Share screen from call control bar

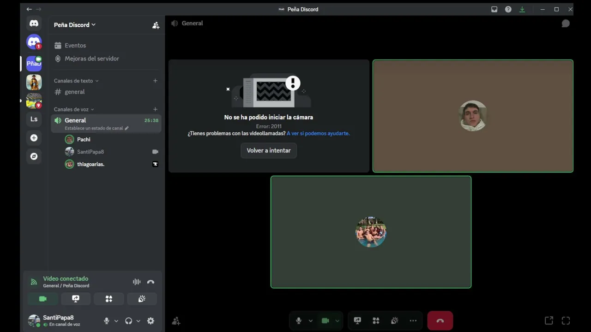pyautogui.click(x=357, y=321)
